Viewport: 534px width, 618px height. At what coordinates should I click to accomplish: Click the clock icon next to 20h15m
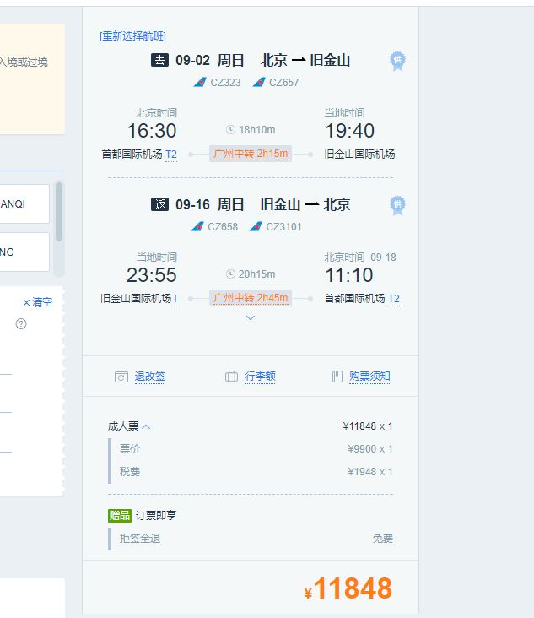coord(230,274)
